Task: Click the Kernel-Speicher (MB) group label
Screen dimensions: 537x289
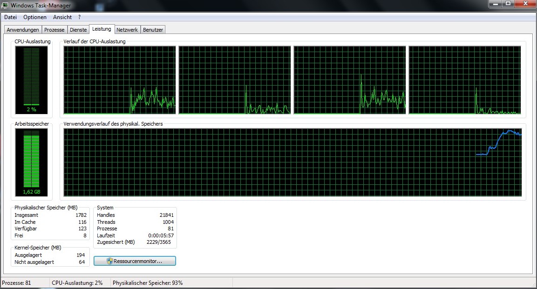Action: pos(38,248)
